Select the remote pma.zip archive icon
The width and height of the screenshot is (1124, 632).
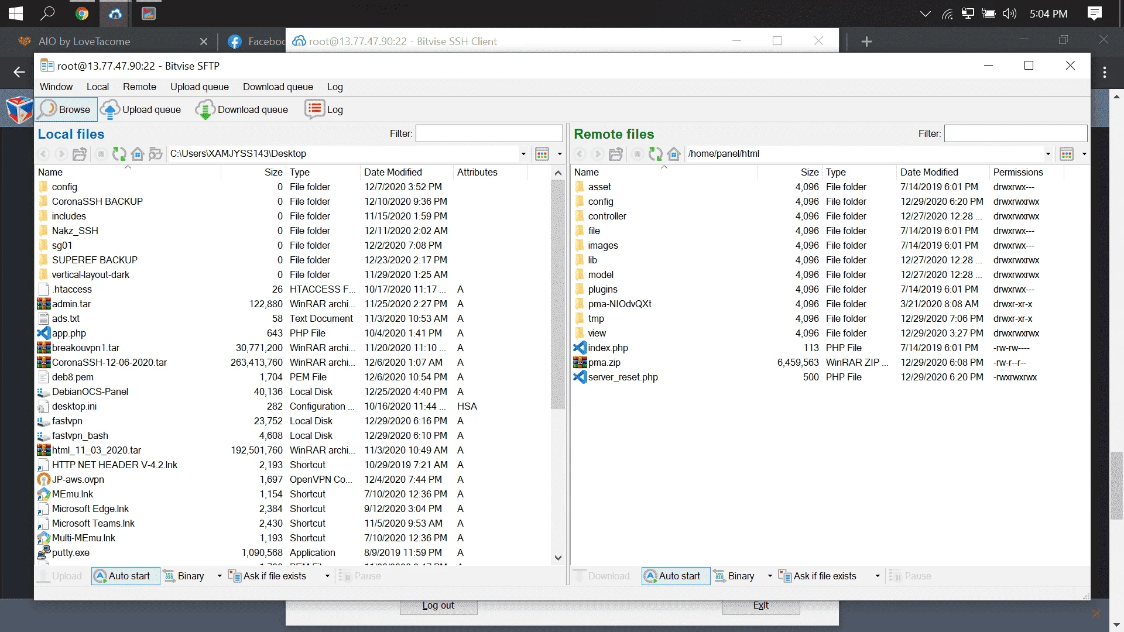(x=580, y=362)
